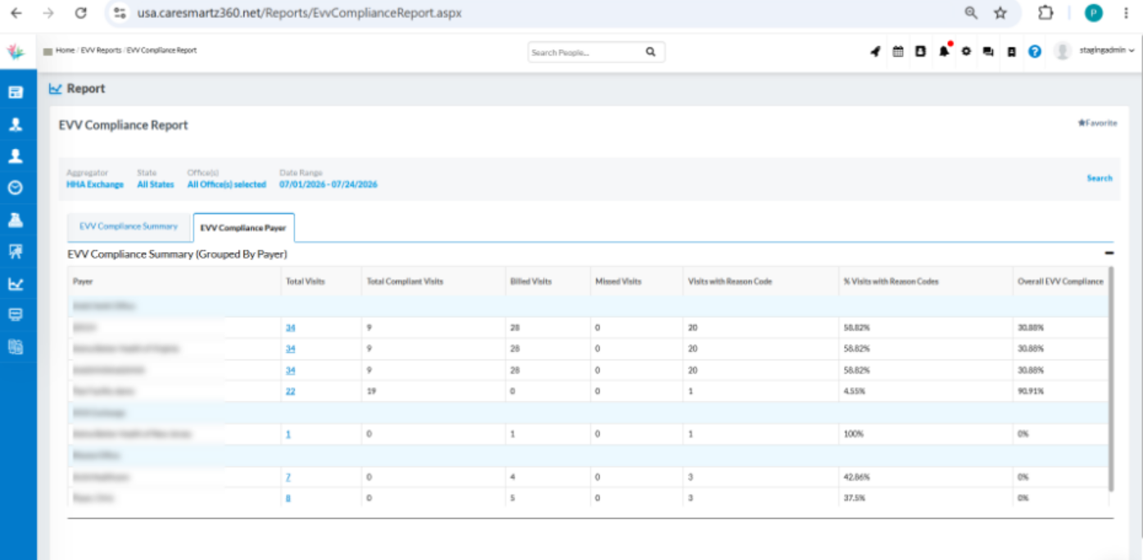Open settings gear in the header

tap(966, 52)
